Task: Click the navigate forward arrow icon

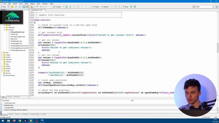Action: [50, 7]
